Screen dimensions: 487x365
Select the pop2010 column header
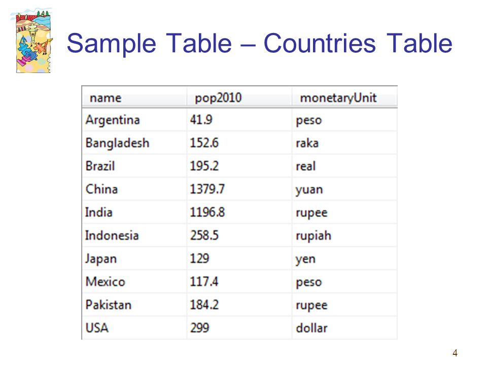239,98
